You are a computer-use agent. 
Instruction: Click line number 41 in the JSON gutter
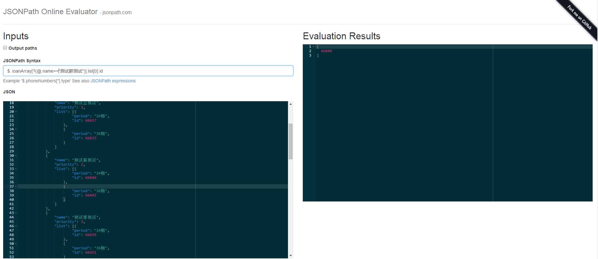click(12, 204)
